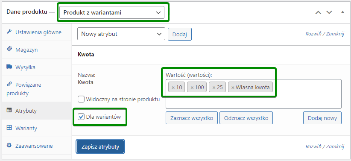This screenshot has width=351, height=161.
Task: Click the Atrybuty list icon
Action: tap(9, 110)
